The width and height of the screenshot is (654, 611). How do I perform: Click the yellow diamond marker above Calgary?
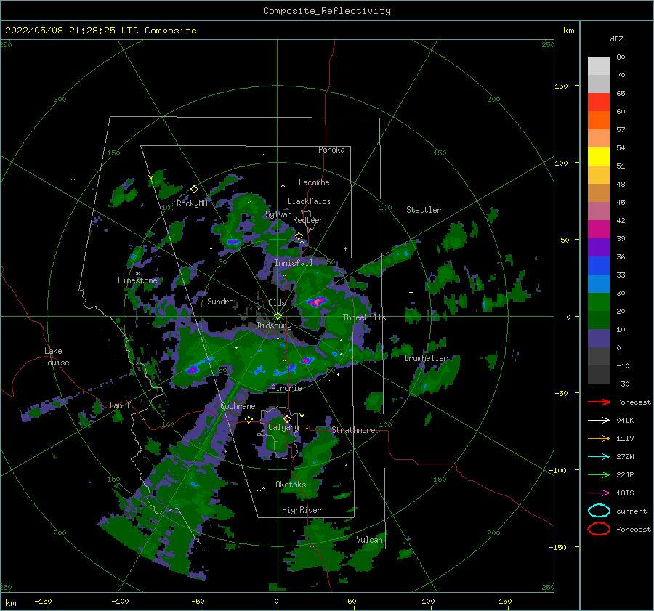(x=287, y=418)
